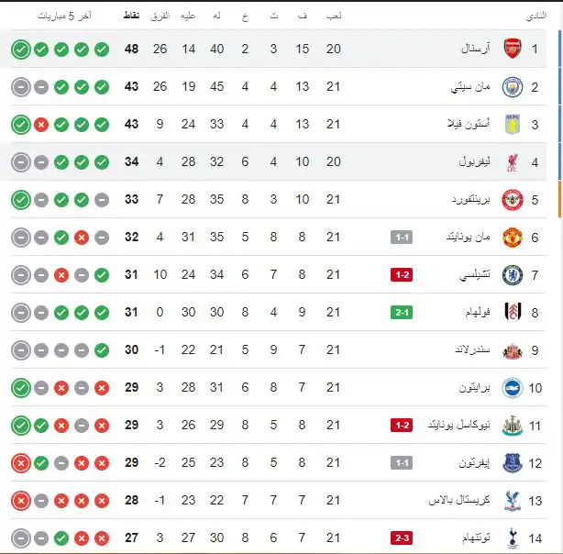This screenshot has width=563, height=554.
Task: Click the Everton club crest
Action: [512, 462]
